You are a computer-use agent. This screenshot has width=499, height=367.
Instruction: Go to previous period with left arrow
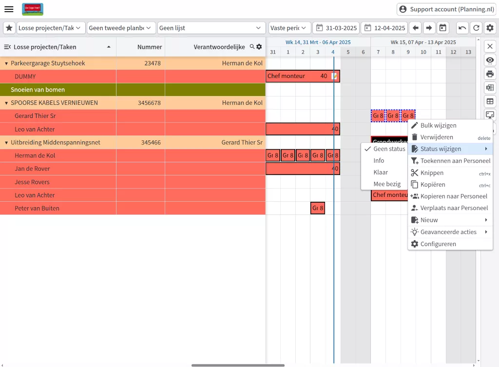415,28
